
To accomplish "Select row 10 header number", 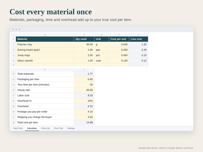I will pyautogui.click(x=14, y=61).
